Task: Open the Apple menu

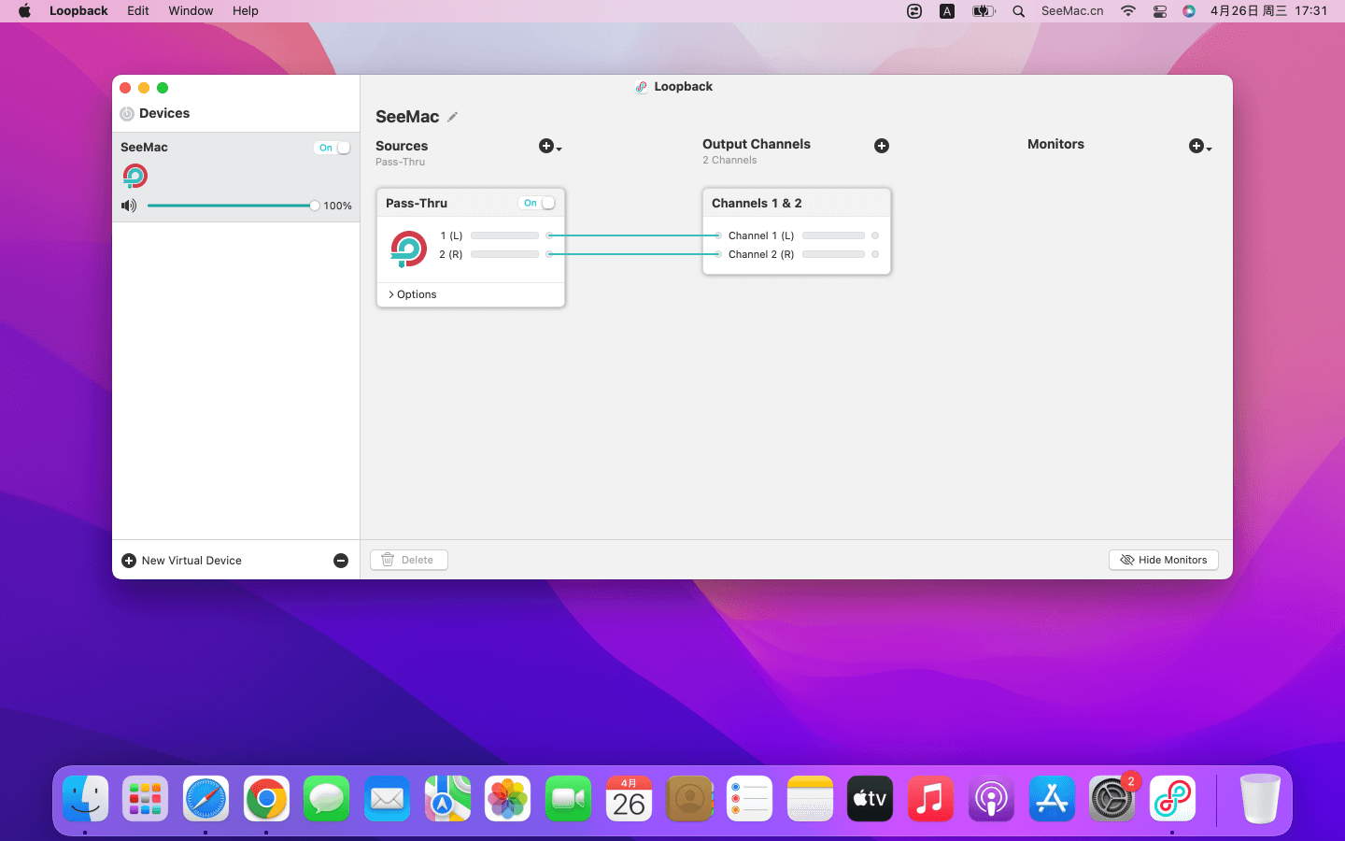Action: pos(24,11)
